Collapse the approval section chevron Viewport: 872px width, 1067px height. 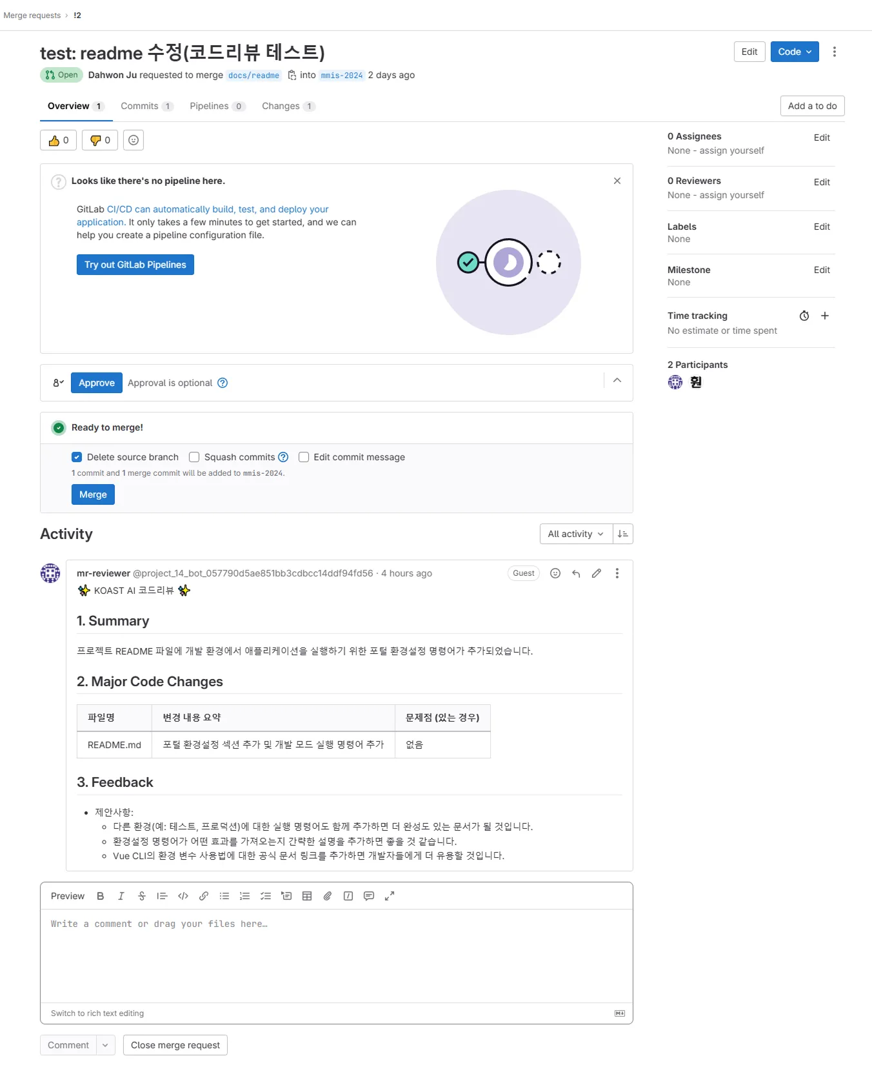coord(617,381)
